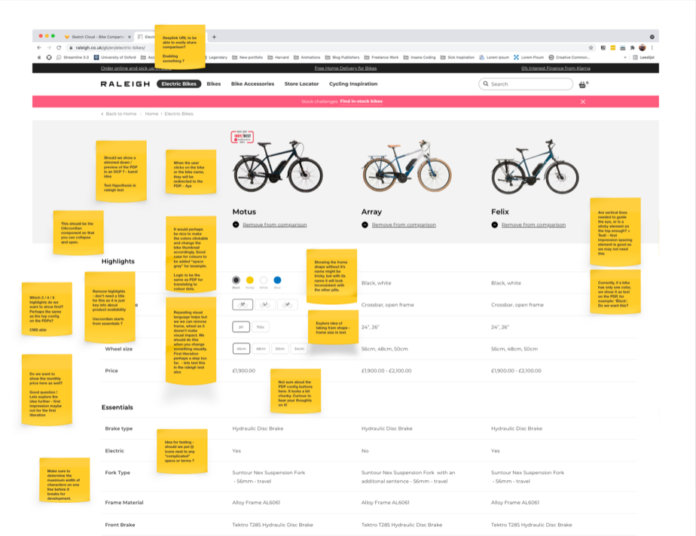Screen dimensions: 696x536
Task: Select the third frame shape option
Action: (287, 304)
